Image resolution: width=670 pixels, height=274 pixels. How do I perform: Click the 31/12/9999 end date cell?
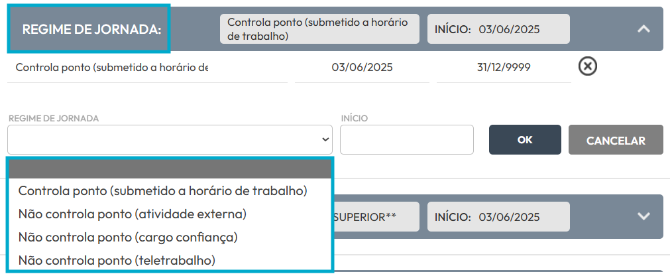tap(504, 67)
